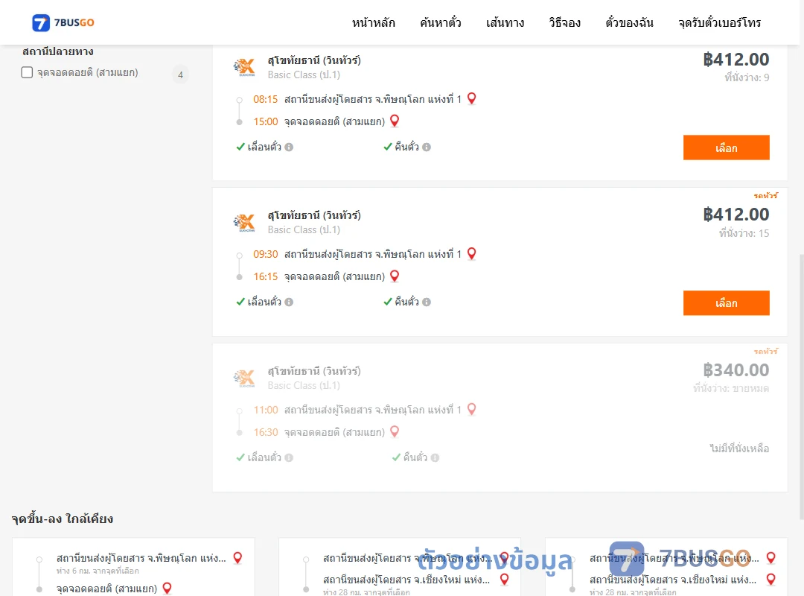Screen dimensions: 804x596
Task: Open ตั๋วของฉัน in the header
Action: tap(629, 22)
